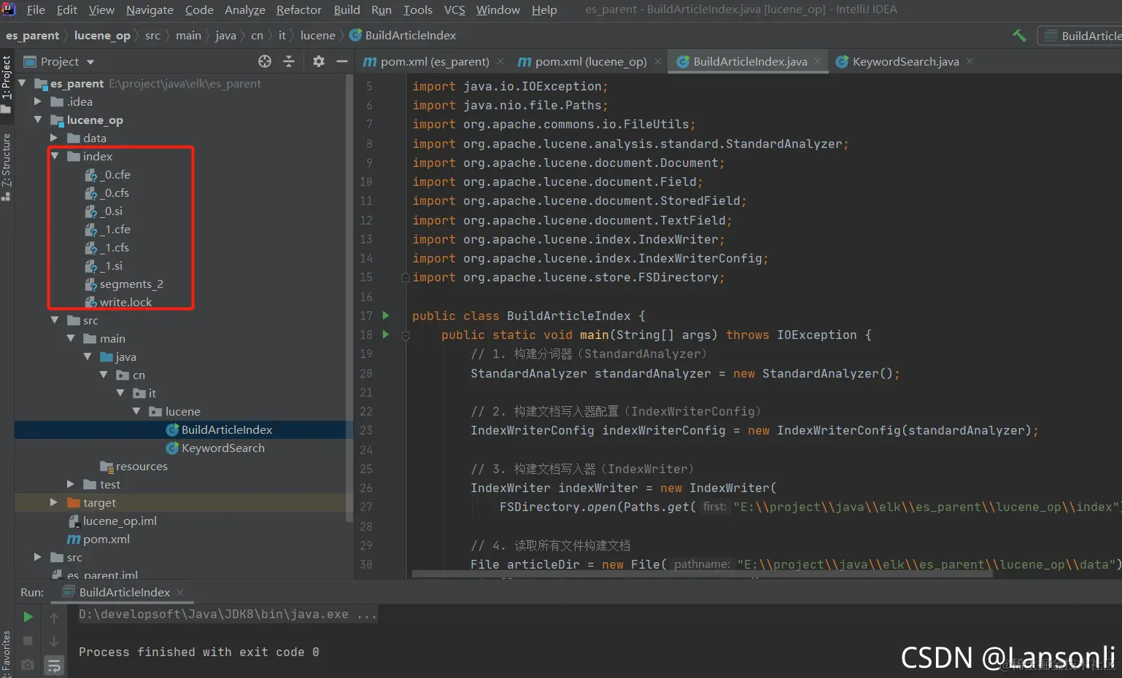Click the green Build hammer icon
This screenshot has width=1122, height=678.
(x=1019, y=36)
